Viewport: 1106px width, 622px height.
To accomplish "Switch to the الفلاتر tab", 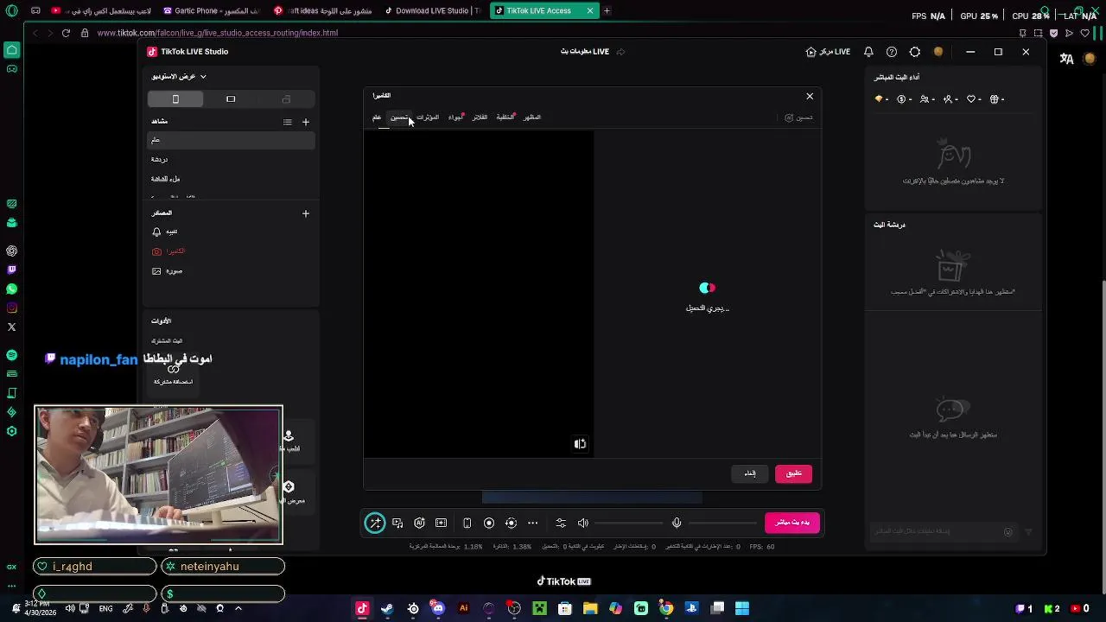I will pyautogui.click(x=480, y=117).
